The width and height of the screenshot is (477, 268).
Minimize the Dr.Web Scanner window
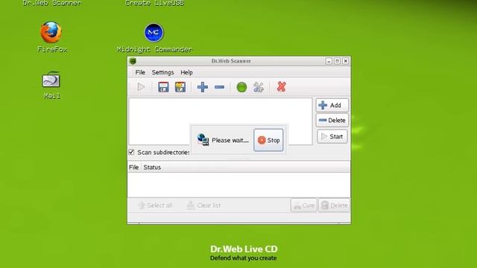329,61
